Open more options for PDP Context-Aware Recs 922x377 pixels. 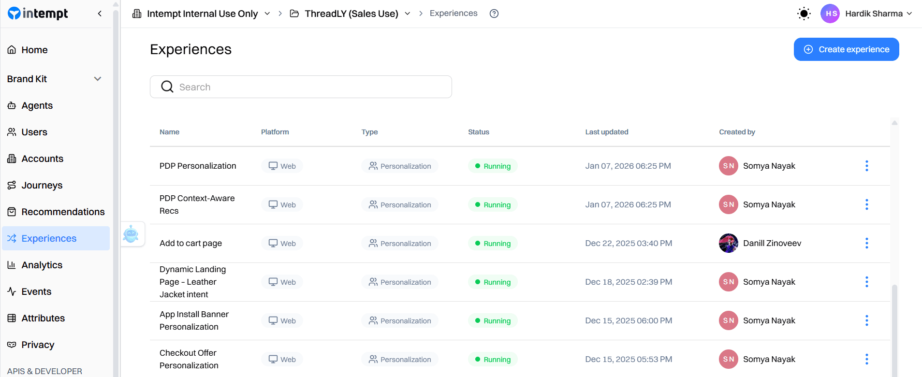pyautogui.click(x=866, y=204)
